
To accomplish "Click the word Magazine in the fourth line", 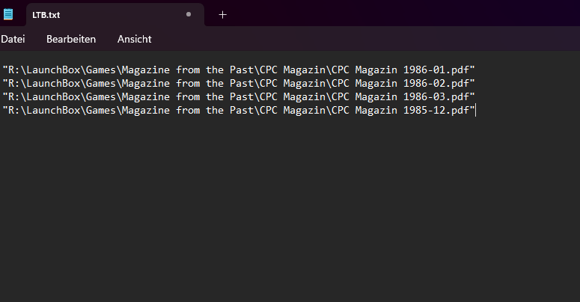I will point(146,110).
